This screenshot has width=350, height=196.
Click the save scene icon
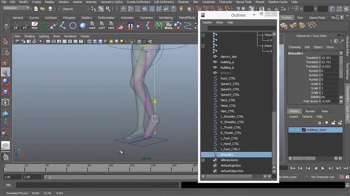[50, 9]
